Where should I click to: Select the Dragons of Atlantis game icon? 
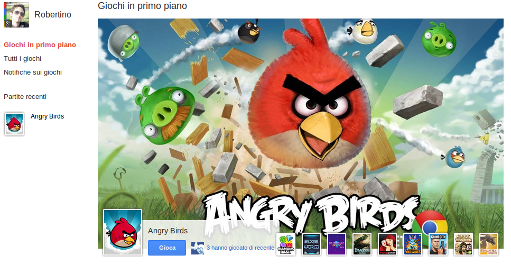coord(362,244)
